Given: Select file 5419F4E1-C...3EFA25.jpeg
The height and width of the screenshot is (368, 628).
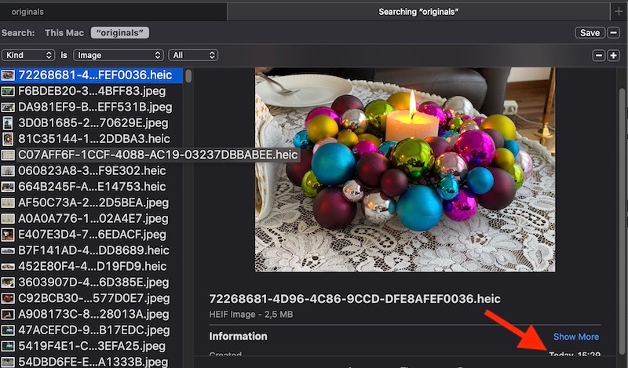Looking at the screenshot, I should click(x=91, y=346).
